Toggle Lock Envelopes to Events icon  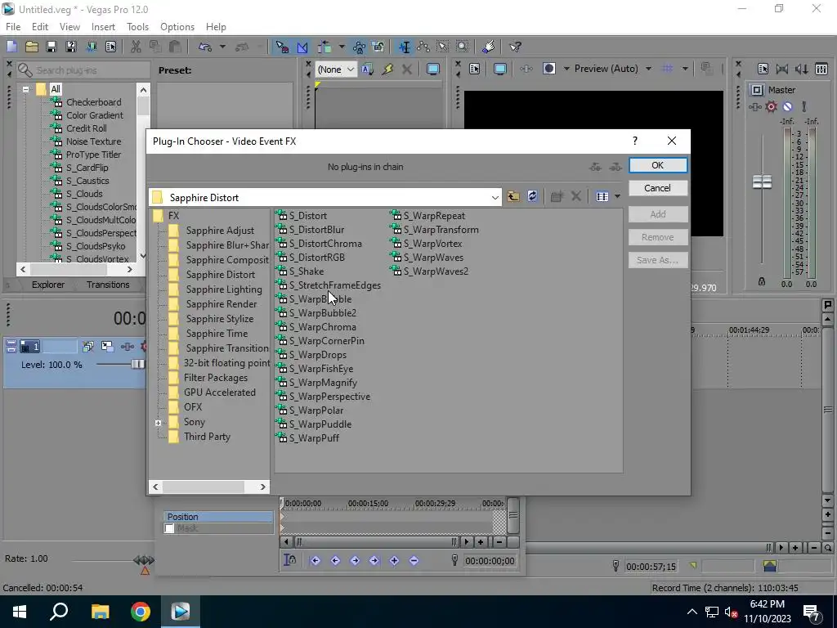(359, 47)
